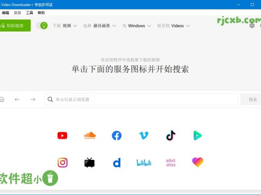261x195 pixels.
Task: Expand the Windows platform dropdown
Action: tap(136, 26)
